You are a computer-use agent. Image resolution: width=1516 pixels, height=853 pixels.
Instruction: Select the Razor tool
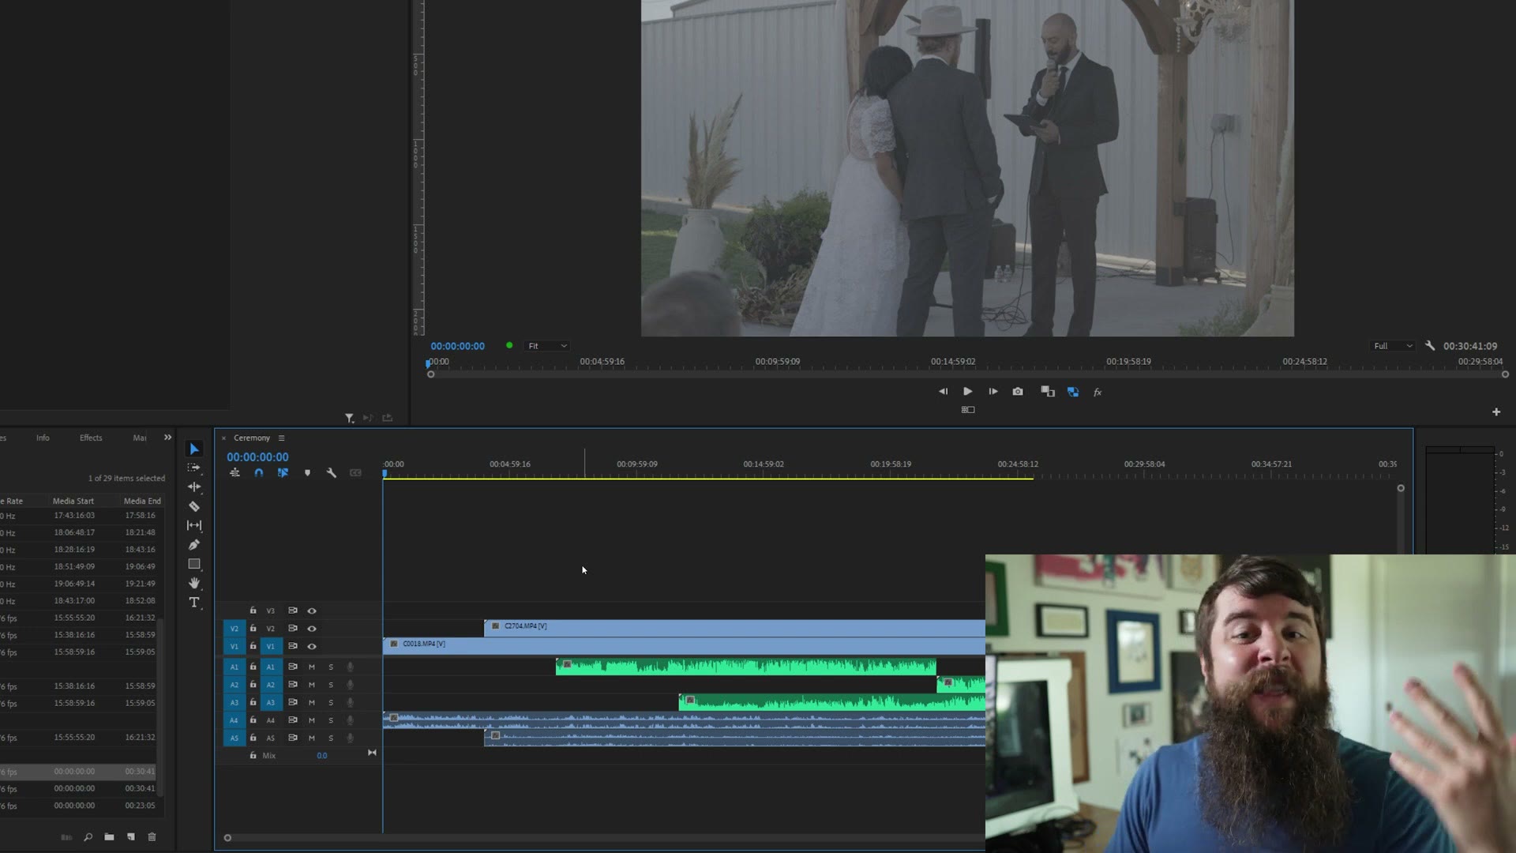[194, 506]
